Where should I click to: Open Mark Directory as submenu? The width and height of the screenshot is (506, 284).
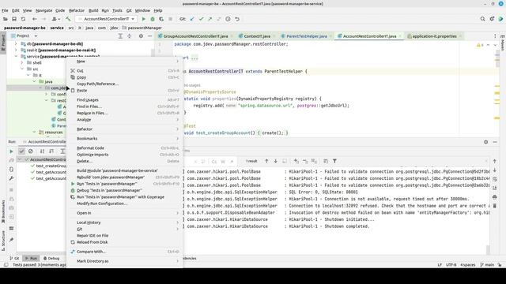click(x=125, y=261)
